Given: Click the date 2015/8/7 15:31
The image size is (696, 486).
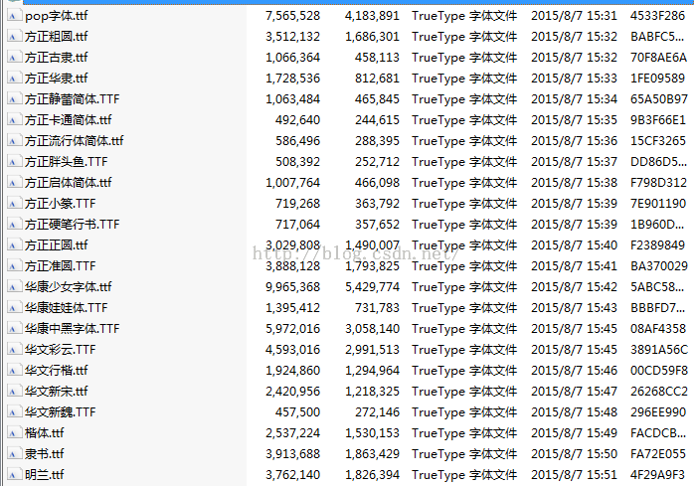Looking at the screenshot, I should (574, 16).
